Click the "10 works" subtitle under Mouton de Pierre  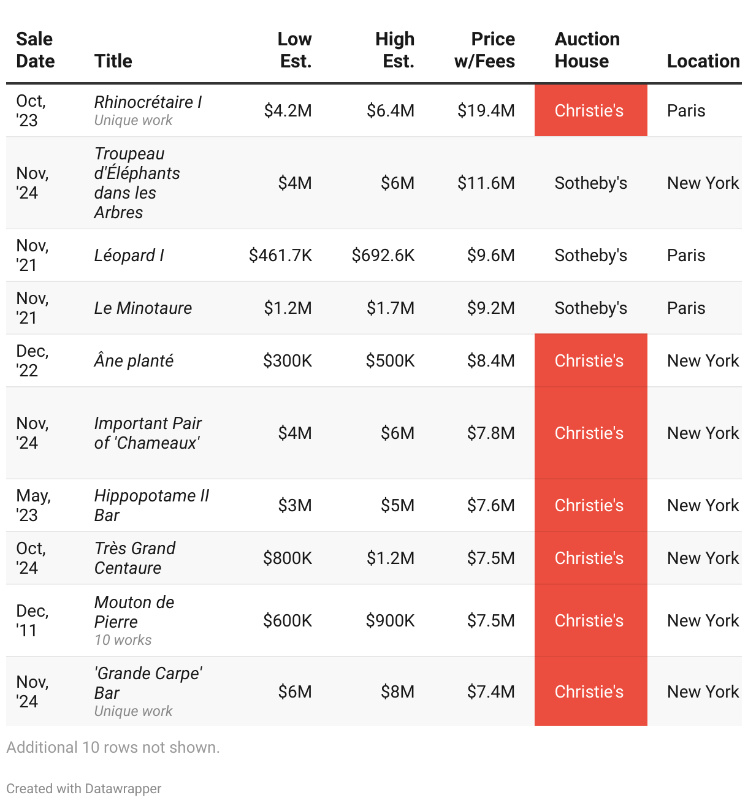pyautogui.click(x=123, y=641)
